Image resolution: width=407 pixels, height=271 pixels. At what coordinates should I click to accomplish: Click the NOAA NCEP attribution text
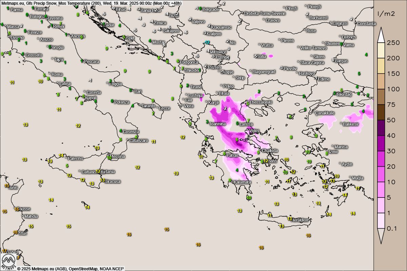point(112,269)
